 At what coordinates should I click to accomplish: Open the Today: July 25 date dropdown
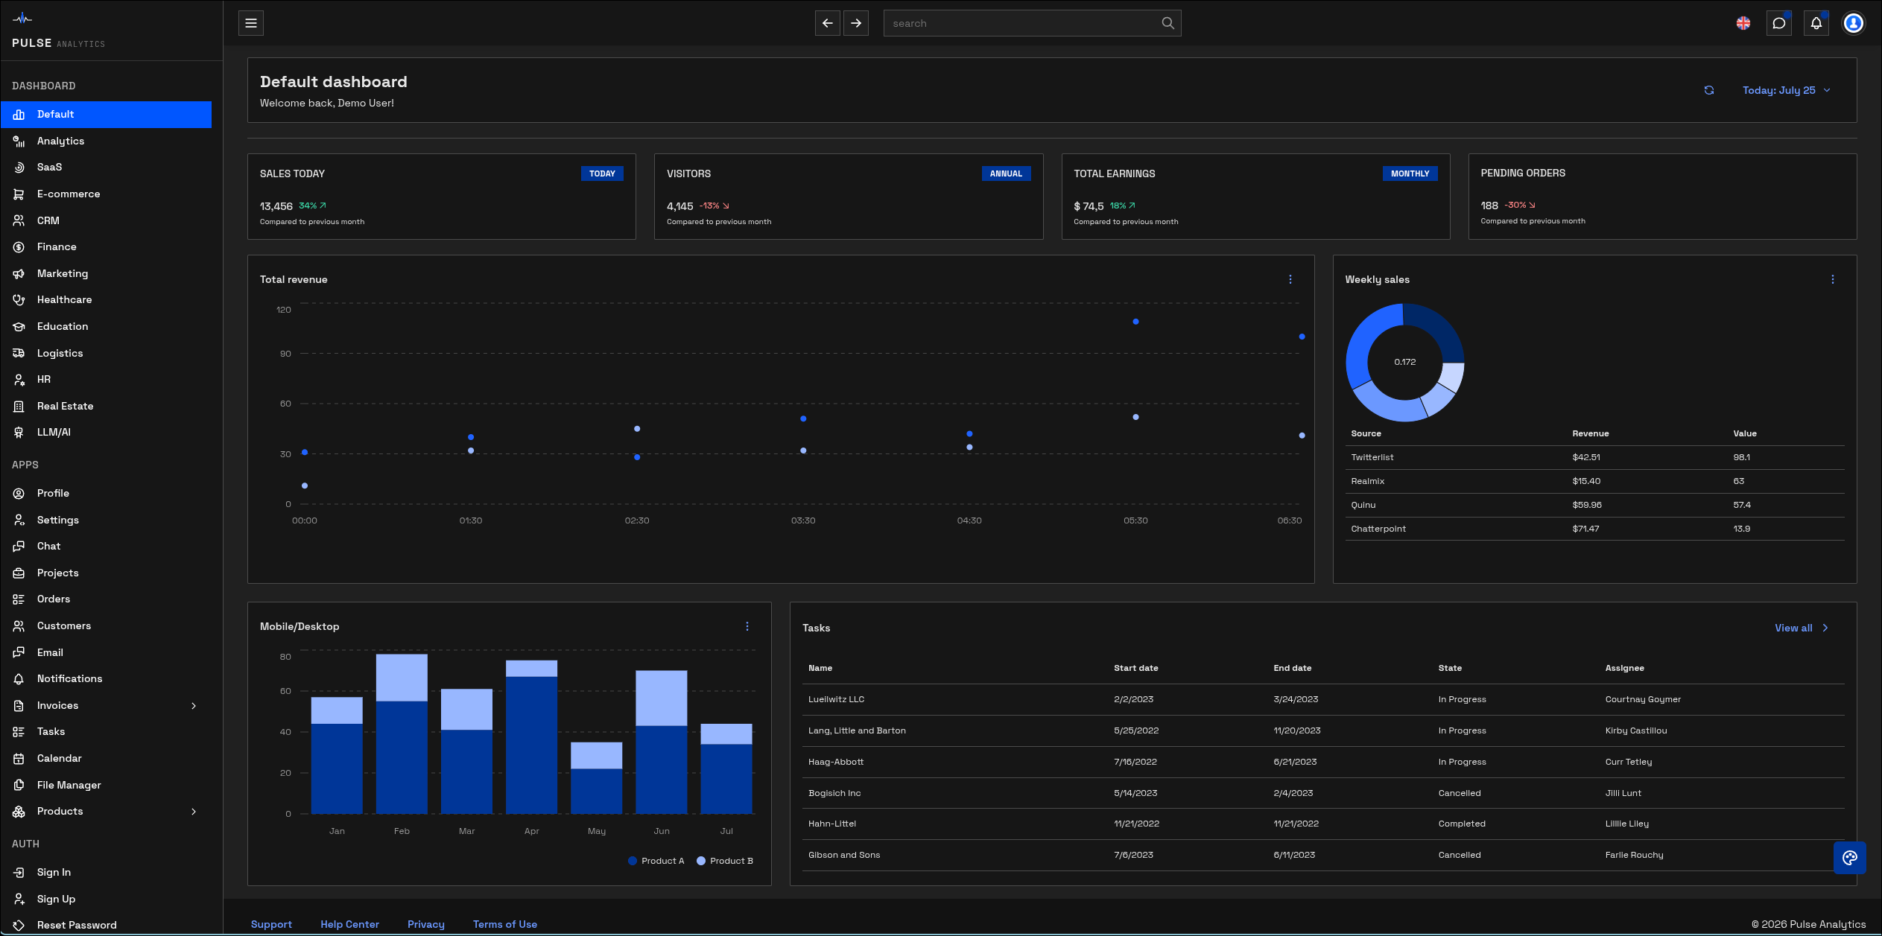point(1787,90)
